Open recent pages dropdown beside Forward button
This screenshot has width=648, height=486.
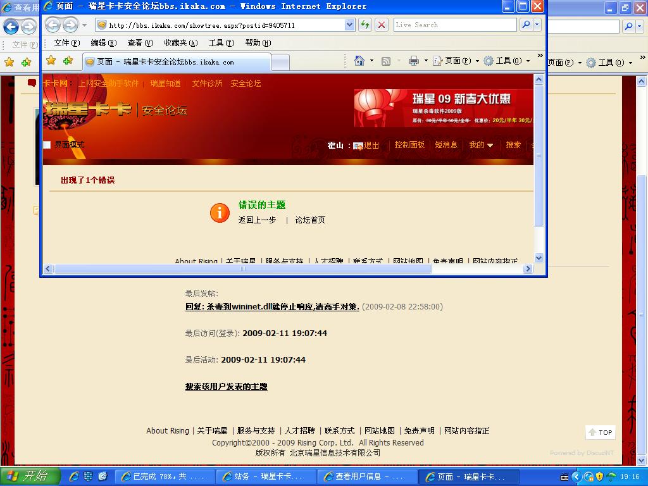click(84, 25)
